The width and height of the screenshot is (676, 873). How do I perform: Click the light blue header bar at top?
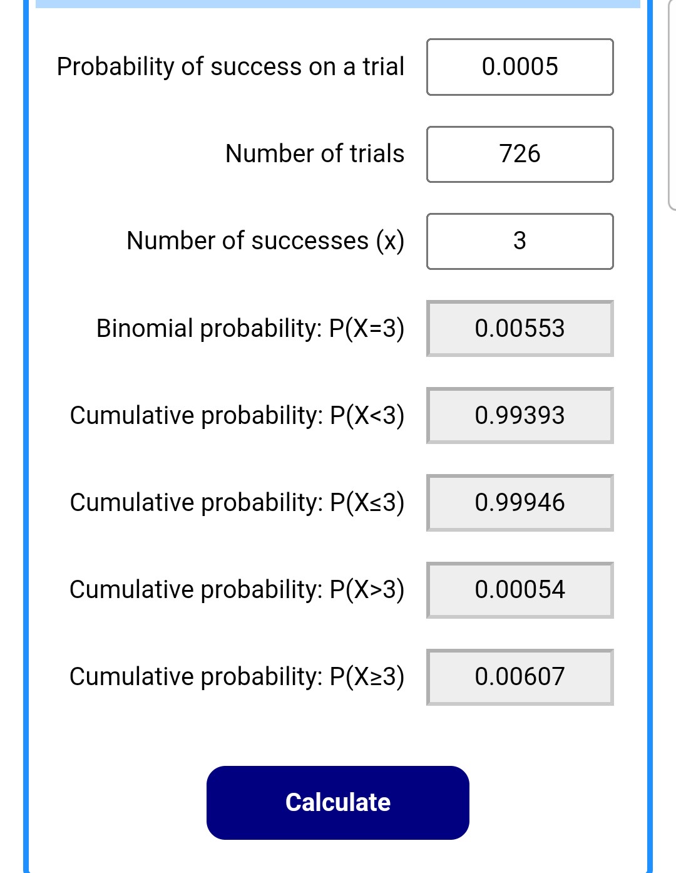coord(338,4)
